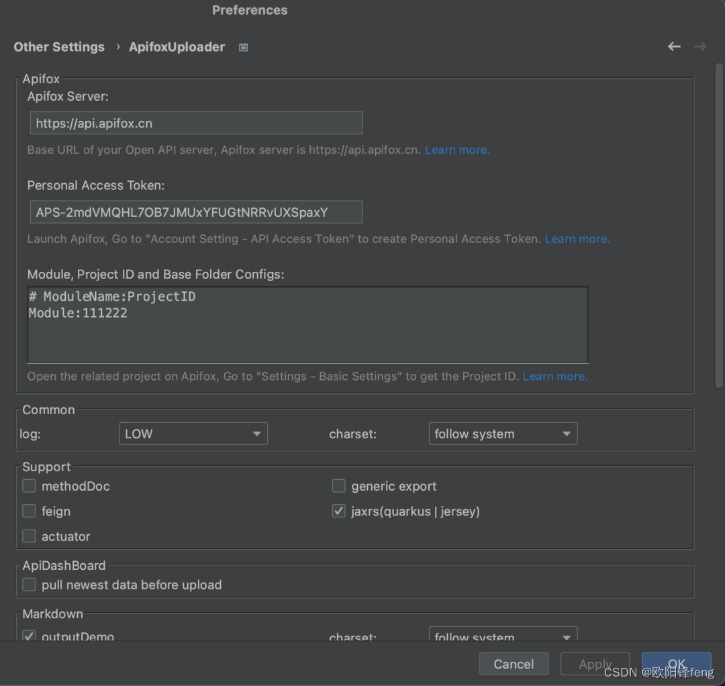This screenshot has width=725, height=686.
Task: Click the vertical scrollbar on the right
Action: pos(718,226)
